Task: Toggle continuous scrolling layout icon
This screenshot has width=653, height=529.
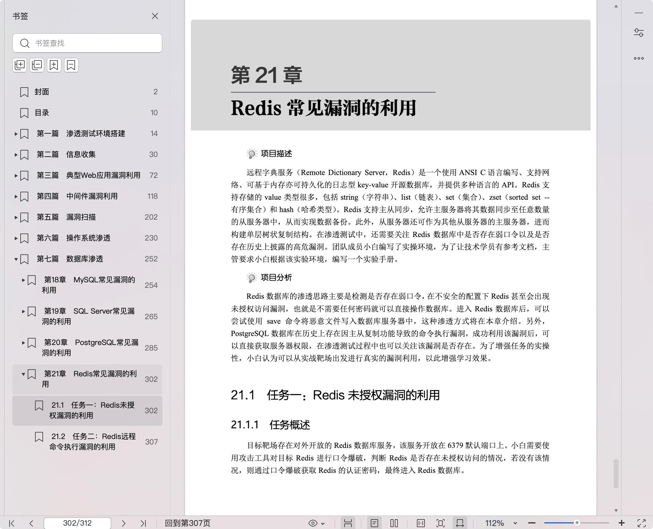Action: (x=348, y=523)
